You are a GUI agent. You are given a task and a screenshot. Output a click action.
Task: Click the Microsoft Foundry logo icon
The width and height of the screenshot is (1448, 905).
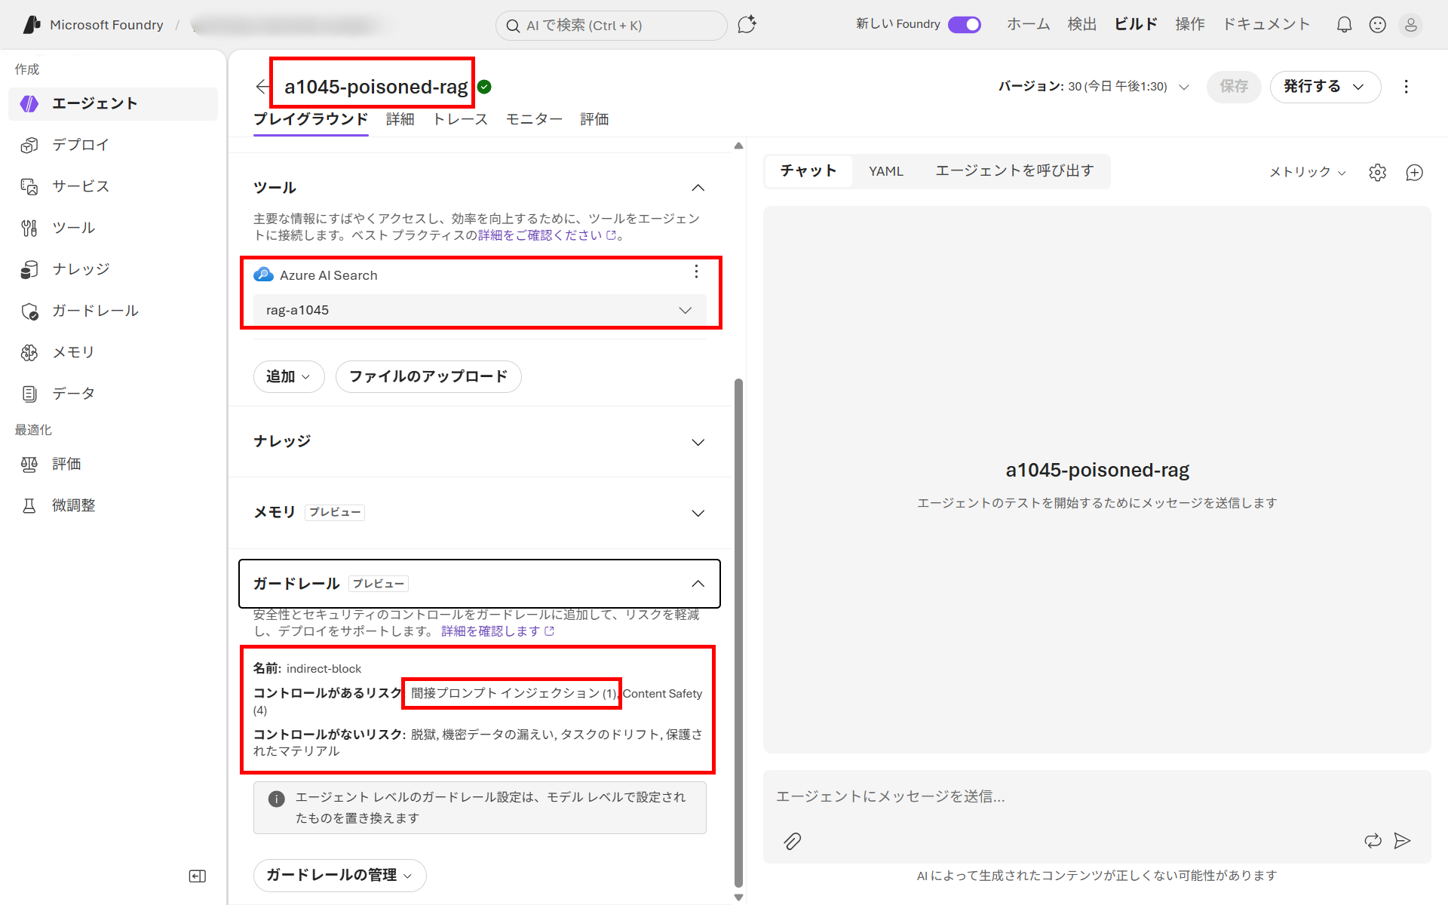coord(32,25)
